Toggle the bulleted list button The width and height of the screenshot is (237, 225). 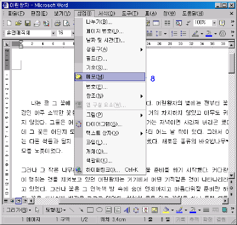pyautogui.click(x=183, y=33)
